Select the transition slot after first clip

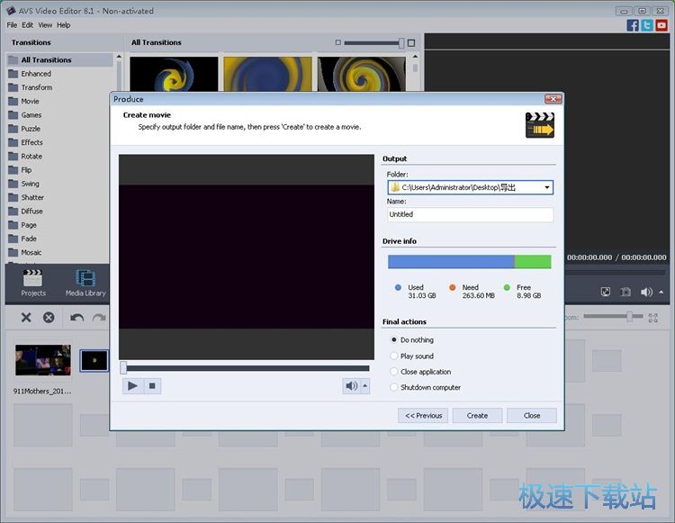[x=94, y=360]
